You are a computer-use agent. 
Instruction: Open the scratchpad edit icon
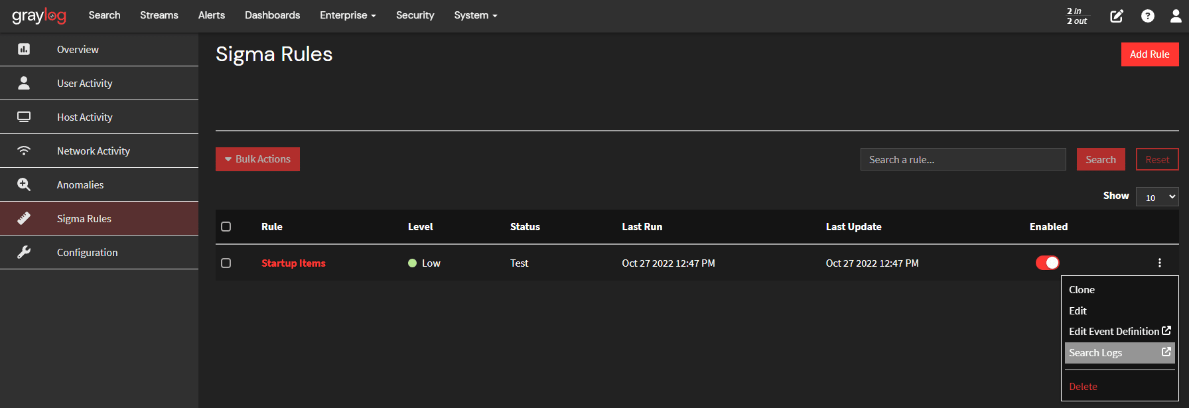click(1117, 16)
